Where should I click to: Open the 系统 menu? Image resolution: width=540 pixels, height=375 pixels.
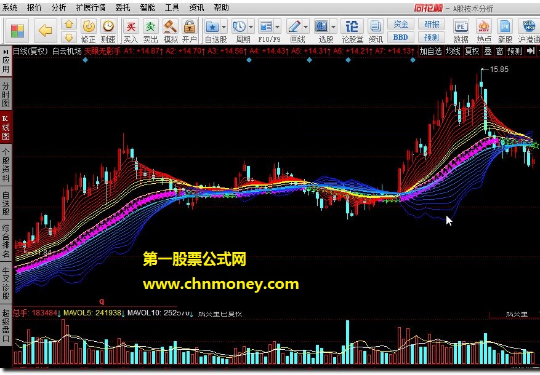(10, 7)
